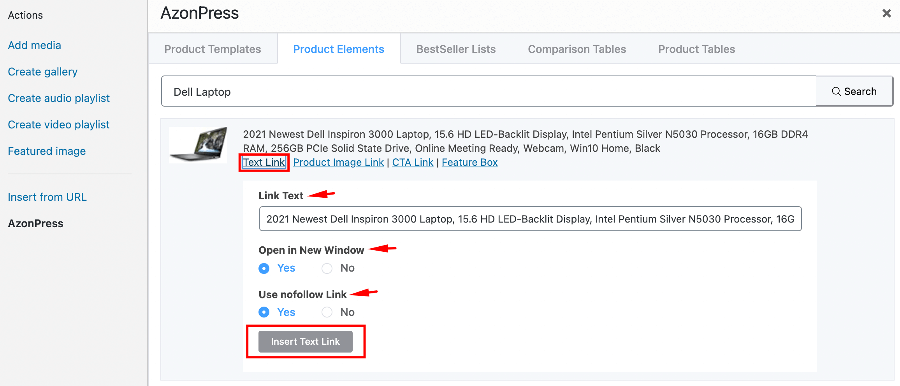
Task: Go to the Comparison Tables tab
Action: tap(577, 49)
